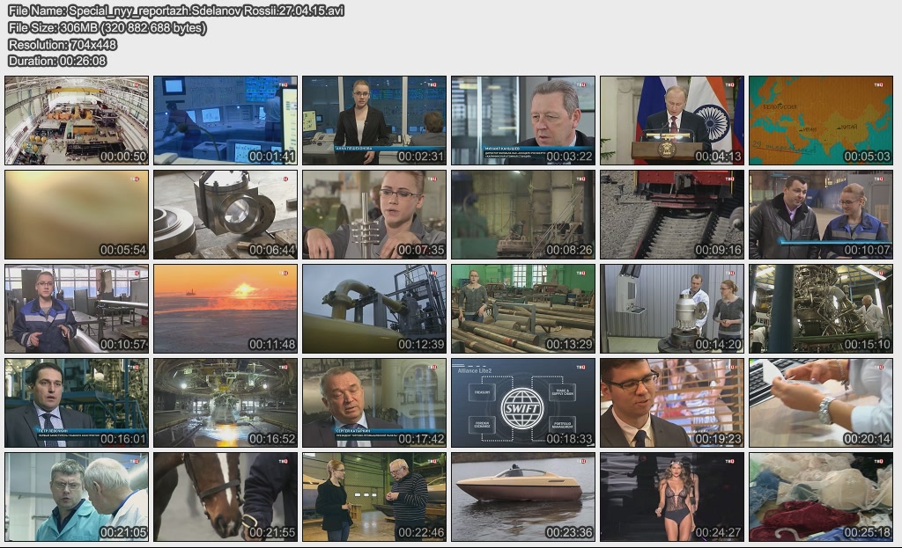Select the metal valve part thumbnail at 00:06:44
Image resolution: width=902 pixels, height=548 pixels.
point(225,215)
